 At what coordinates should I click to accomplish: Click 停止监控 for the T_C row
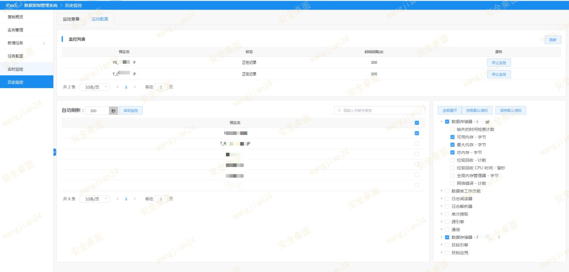click(x=498, y=74)
